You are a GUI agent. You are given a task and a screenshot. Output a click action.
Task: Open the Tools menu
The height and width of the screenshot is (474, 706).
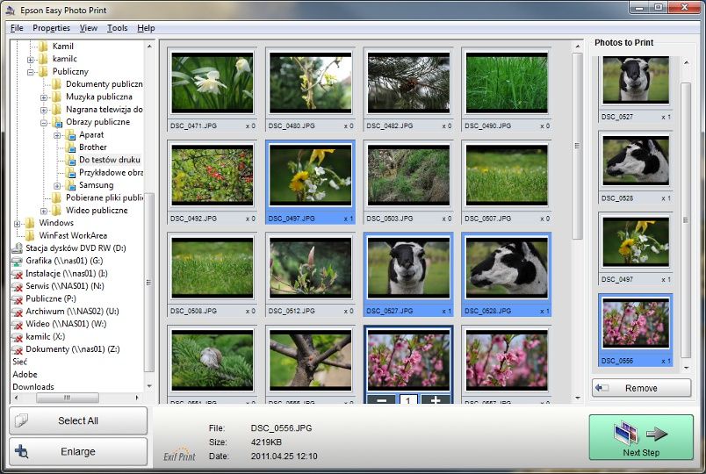tap(117, 28)
